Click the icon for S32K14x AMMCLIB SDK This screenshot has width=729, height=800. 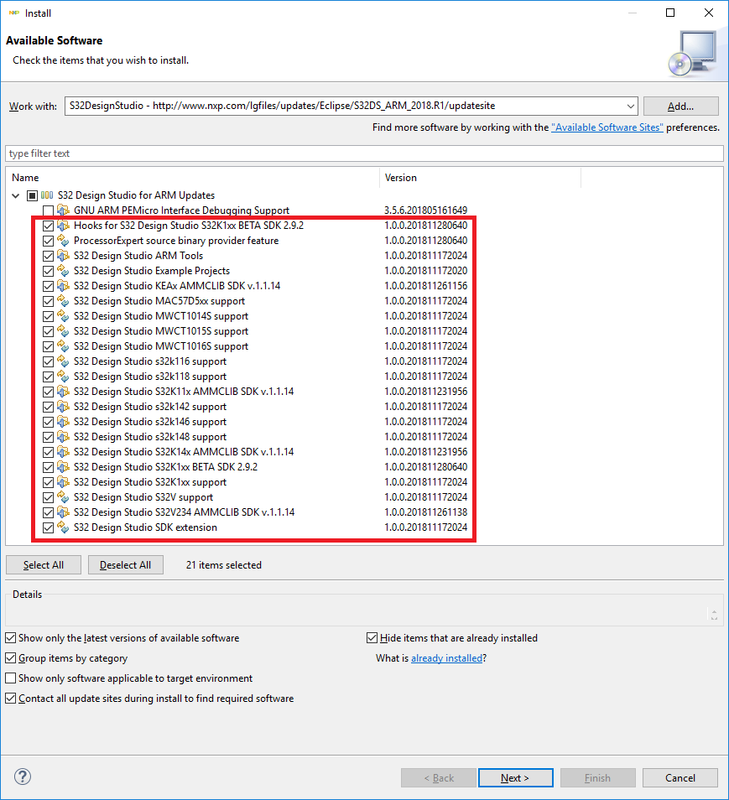63,452
